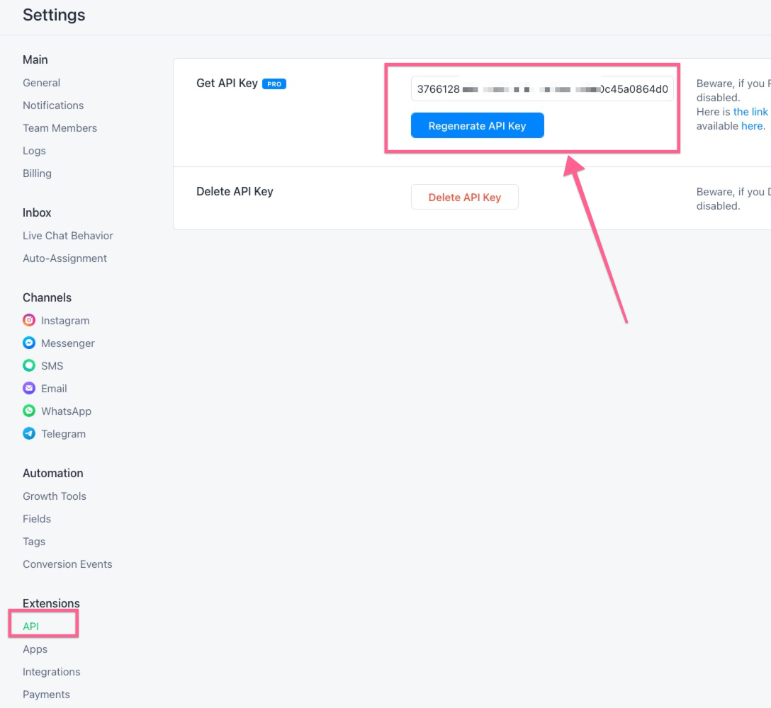This screenshot has height=708, width=771.
Task: Open Auto-Assignment settings
Action: [x=64, y=258]
